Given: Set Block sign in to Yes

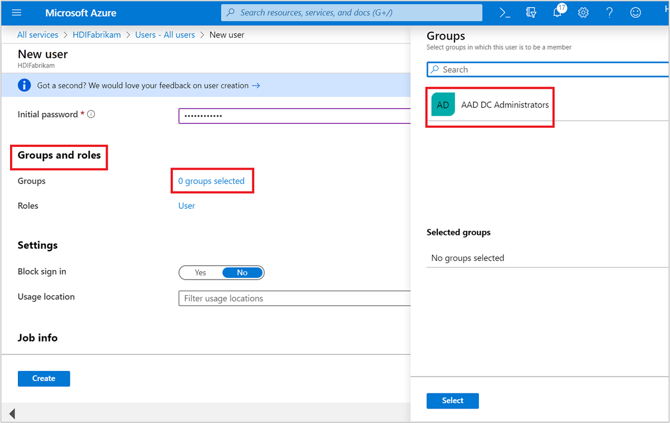Looking at the screenshot, I should pyautogui.click(x=200, y=272).
